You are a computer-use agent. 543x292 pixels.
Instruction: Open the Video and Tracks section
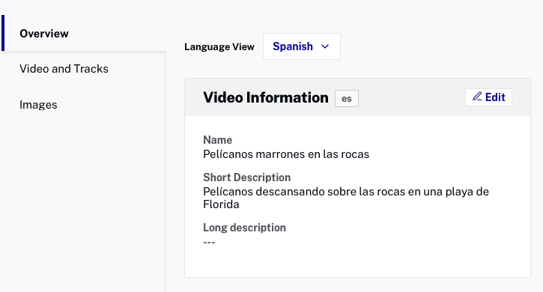tap(64, 69)
